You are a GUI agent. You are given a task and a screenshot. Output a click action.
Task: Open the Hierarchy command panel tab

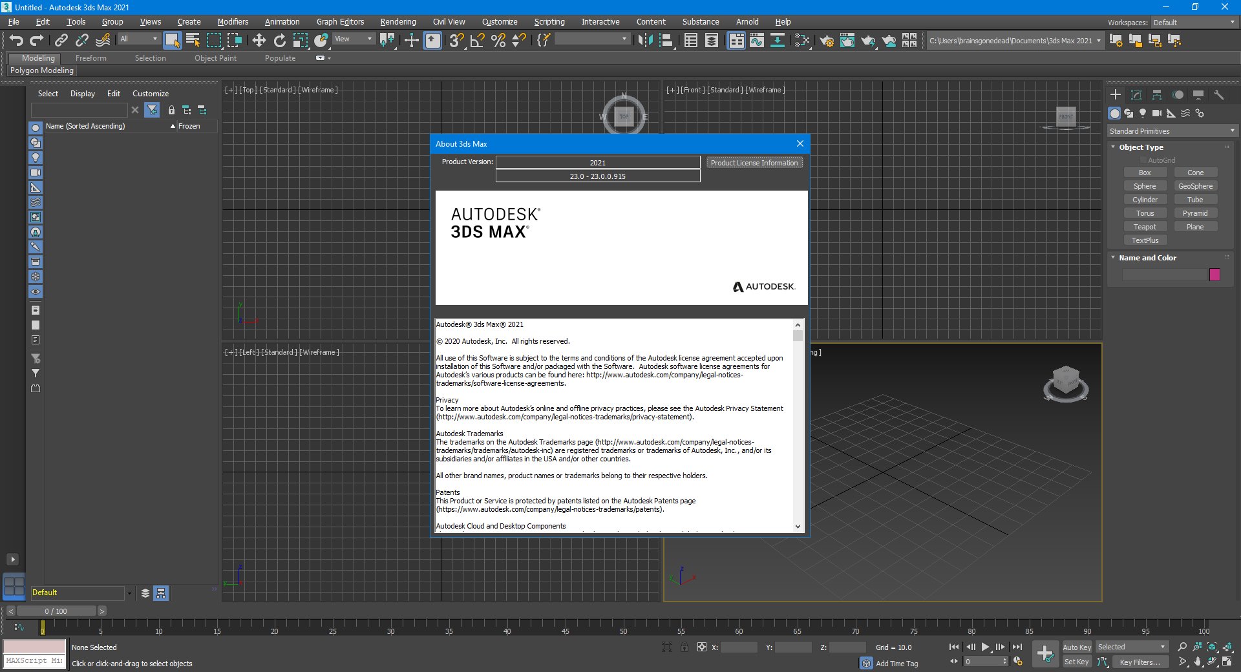coord(1157,95)
